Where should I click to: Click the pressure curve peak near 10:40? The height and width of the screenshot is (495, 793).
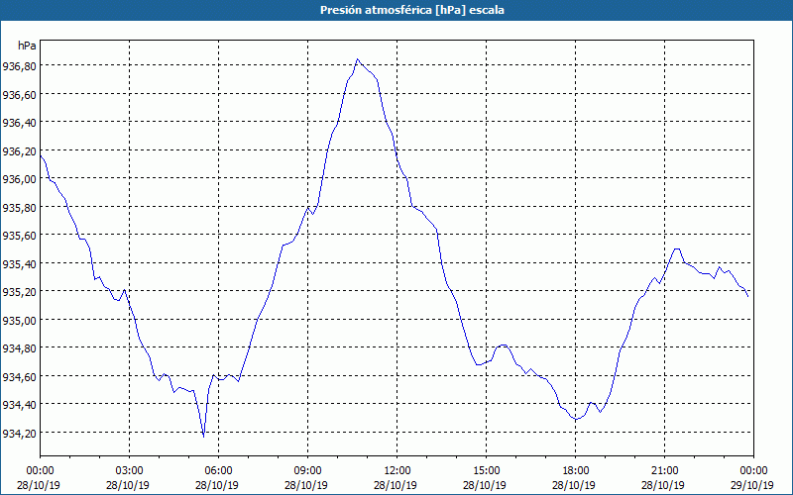click(x=358, y=59)
